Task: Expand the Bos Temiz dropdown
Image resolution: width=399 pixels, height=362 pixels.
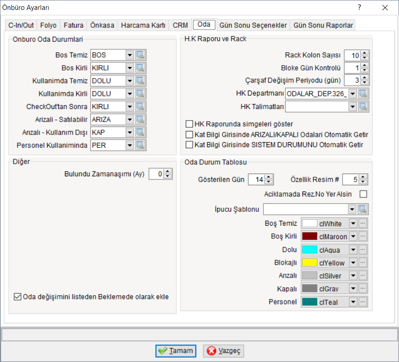Action: pos(130,55)
